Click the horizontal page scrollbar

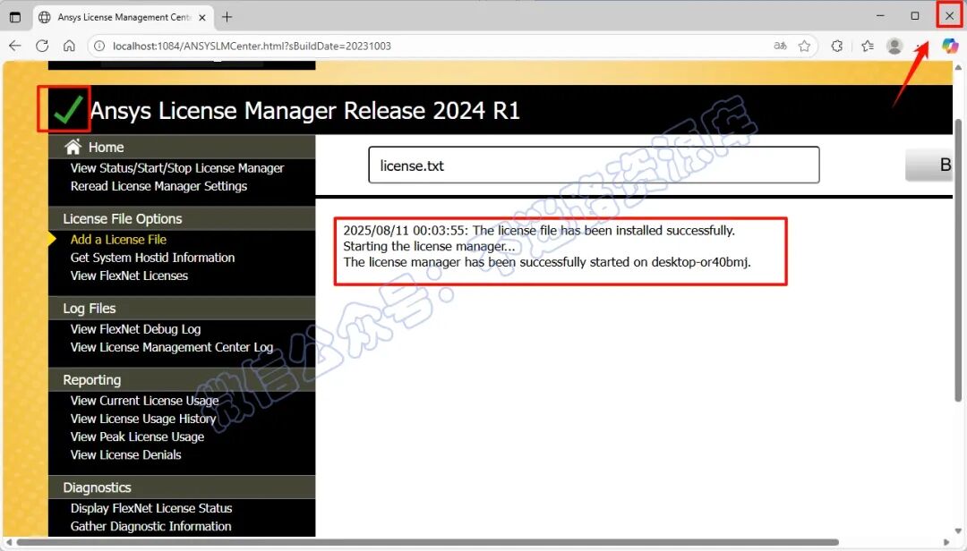click(427, 542)
